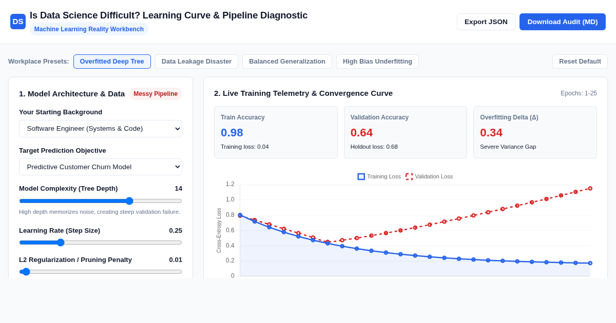Click the Model Architecture & Data heading

click(72, 94)
